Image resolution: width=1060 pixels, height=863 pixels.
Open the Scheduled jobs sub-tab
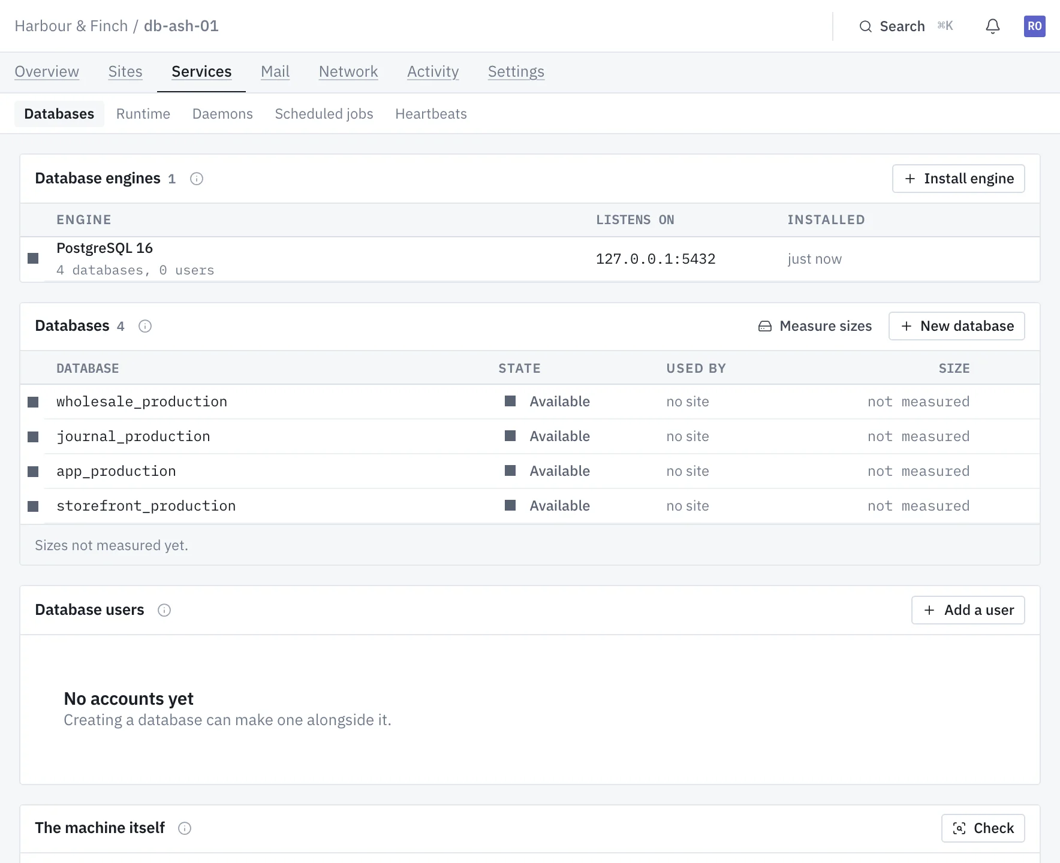(x=324, y=114)
